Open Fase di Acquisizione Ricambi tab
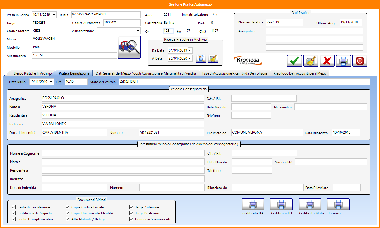Image resolution: width=380 pixels, height=228 pixels. tap(235, 73)
